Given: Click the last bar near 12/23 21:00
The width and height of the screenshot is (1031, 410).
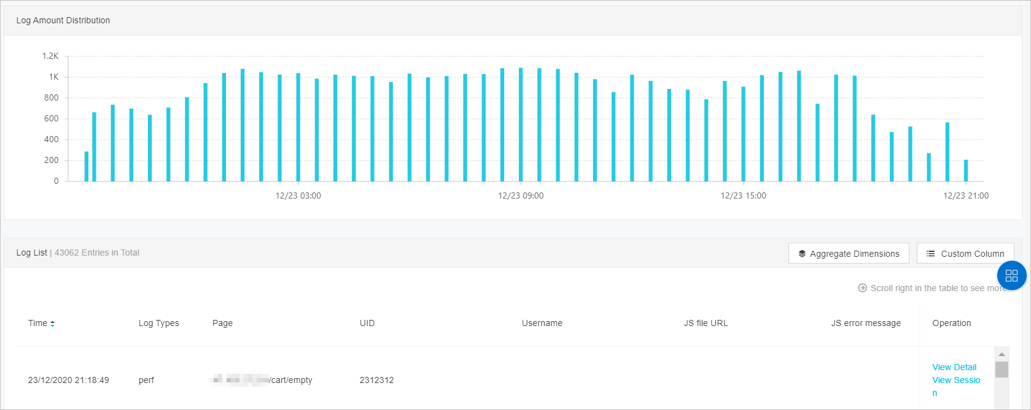Looking at the screenshot, I should (966, 170).
